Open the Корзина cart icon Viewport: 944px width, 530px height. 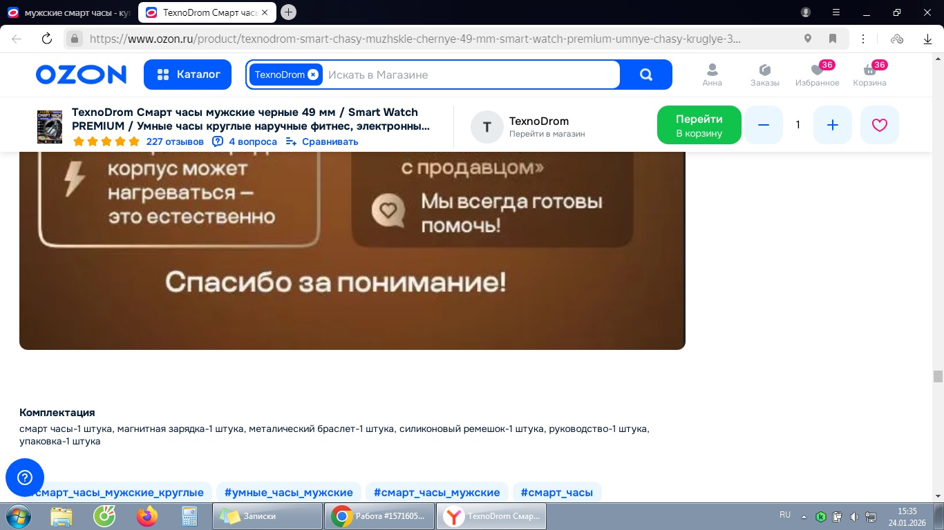869,75
